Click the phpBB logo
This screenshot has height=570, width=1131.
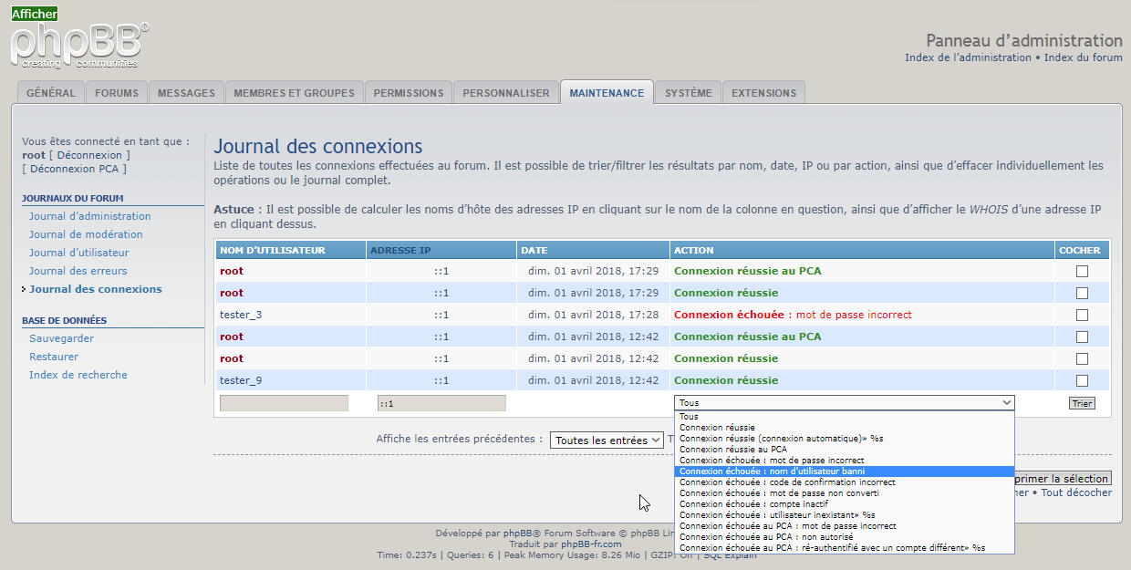(x=78, y=44)
